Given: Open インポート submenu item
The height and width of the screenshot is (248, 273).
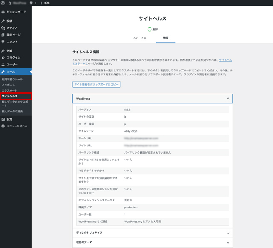Looking at the screenshot, I should [8, 85].
